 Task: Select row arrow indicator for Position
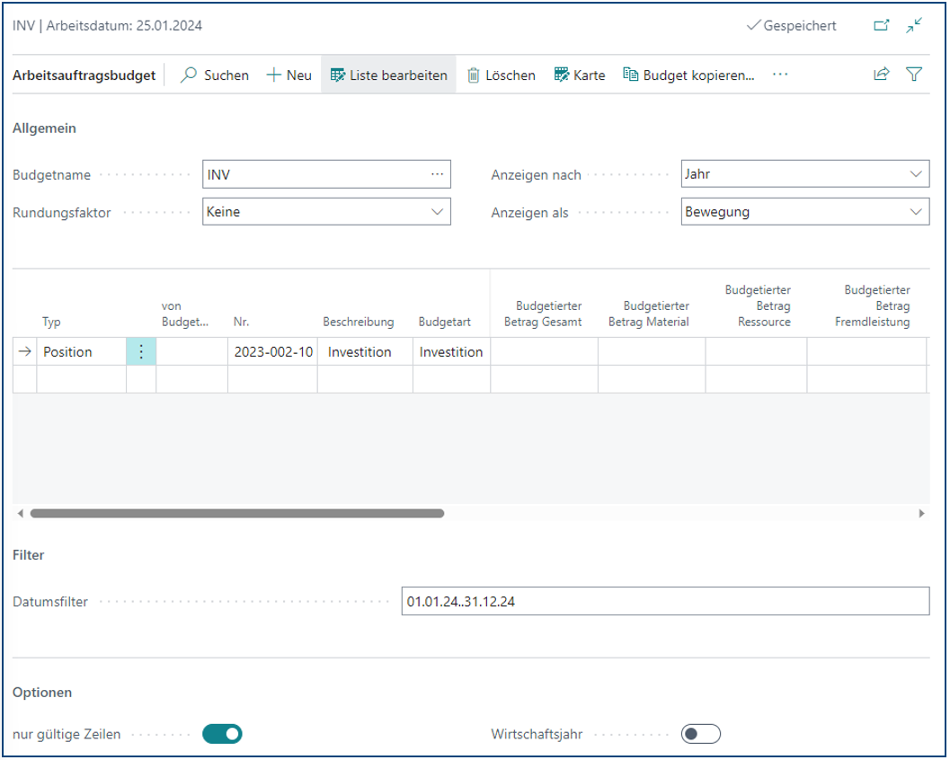tap(25, 352)
